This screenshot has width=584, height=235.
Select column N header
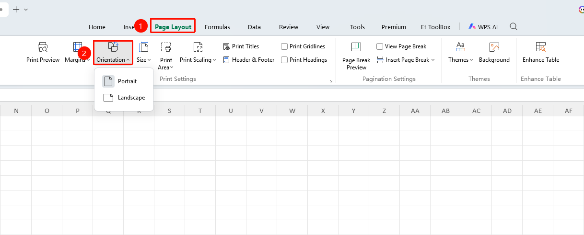[16, 111]
